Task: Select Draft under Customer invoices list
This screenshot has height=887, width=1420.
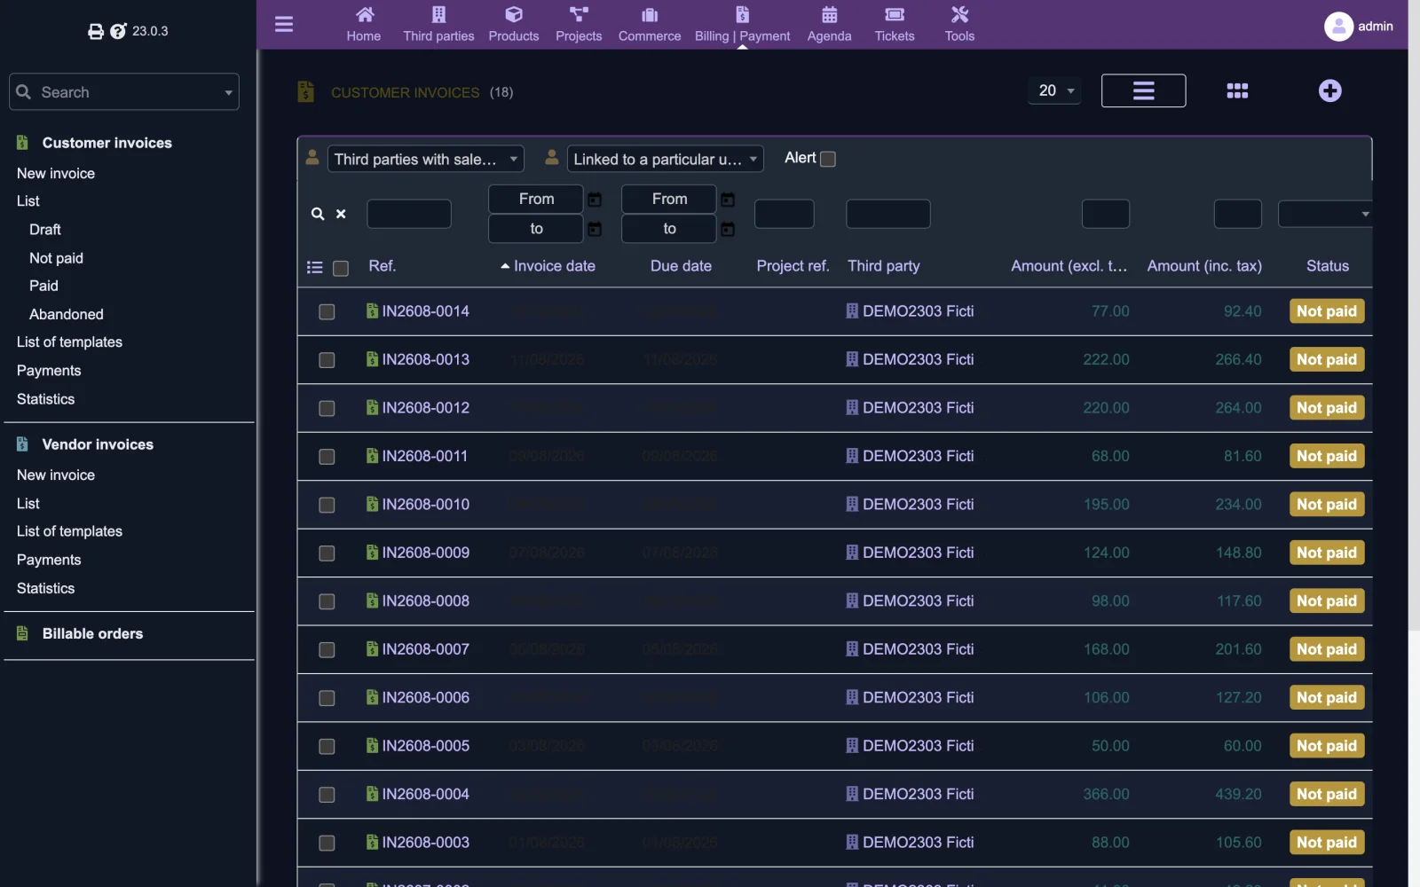Action: tap(44, 230)
